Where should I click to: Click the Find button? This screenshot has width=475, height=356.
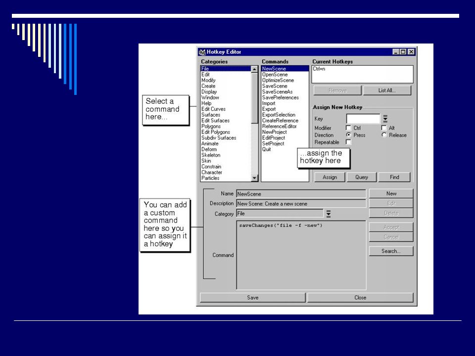click(394, 177)
